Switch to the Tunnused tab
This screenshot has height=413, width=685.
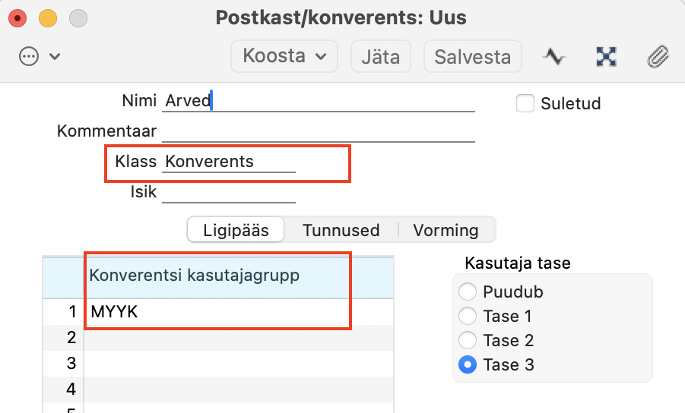[341, 230]
